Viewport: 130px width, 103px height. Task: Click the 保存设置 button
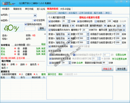click(x=121, y=69)
